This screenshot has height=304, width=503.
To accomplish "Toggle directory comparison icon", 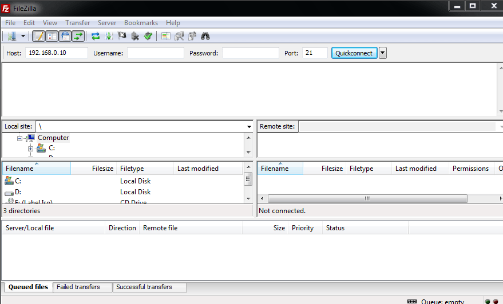I will coord(179,36).
